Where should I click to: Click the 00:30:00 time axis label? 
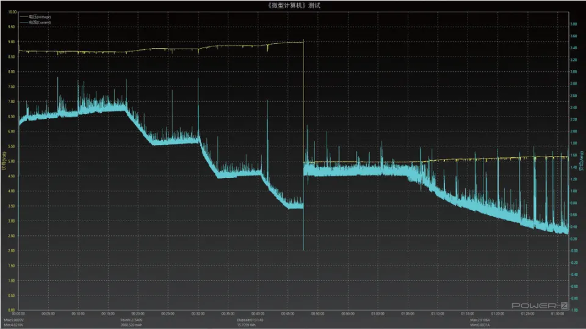point(198,314)
